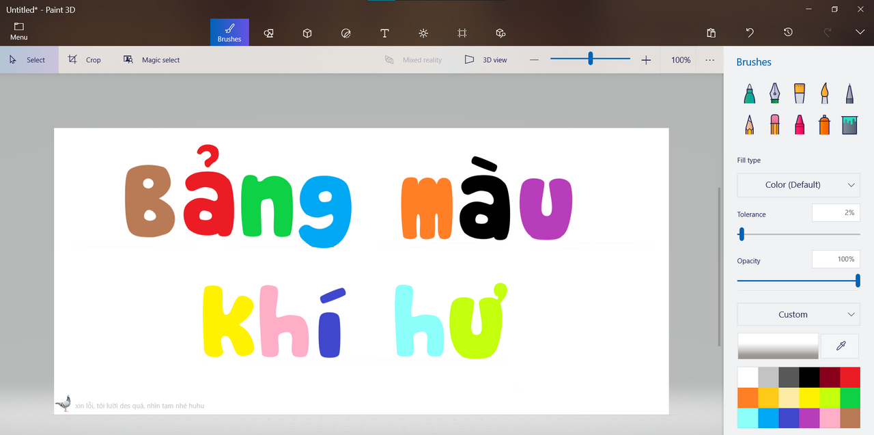Click the Redo arrow
Screen dimensions: 874x435
click(828, 33)
